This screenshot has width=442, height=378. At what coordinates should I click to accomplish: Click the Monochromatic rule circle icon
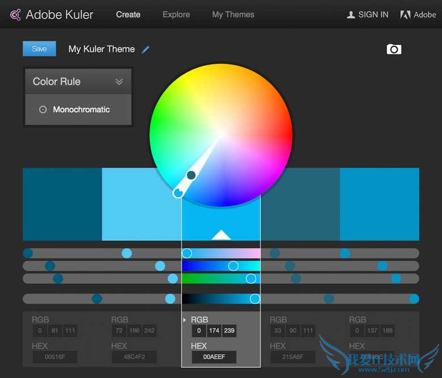click(x=43, y=109)
